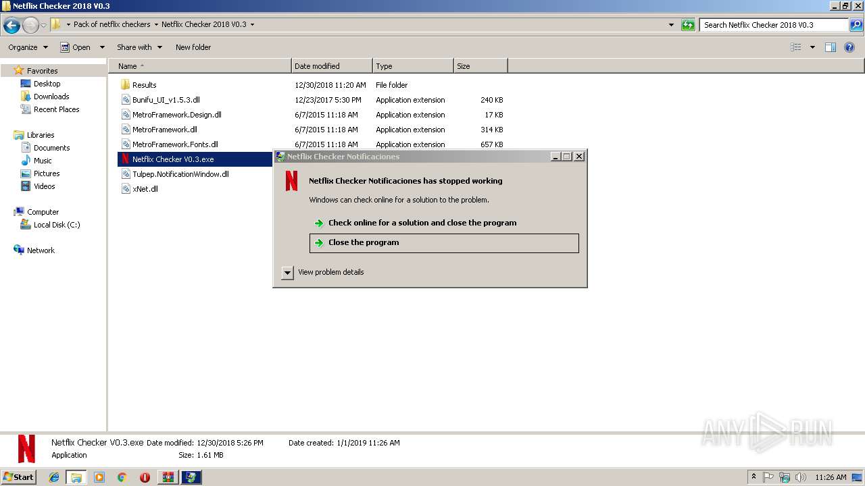
Task: Select Netflix Checker V0.3.exe icon
Action: pyautogui.click(x=125, y=159)
